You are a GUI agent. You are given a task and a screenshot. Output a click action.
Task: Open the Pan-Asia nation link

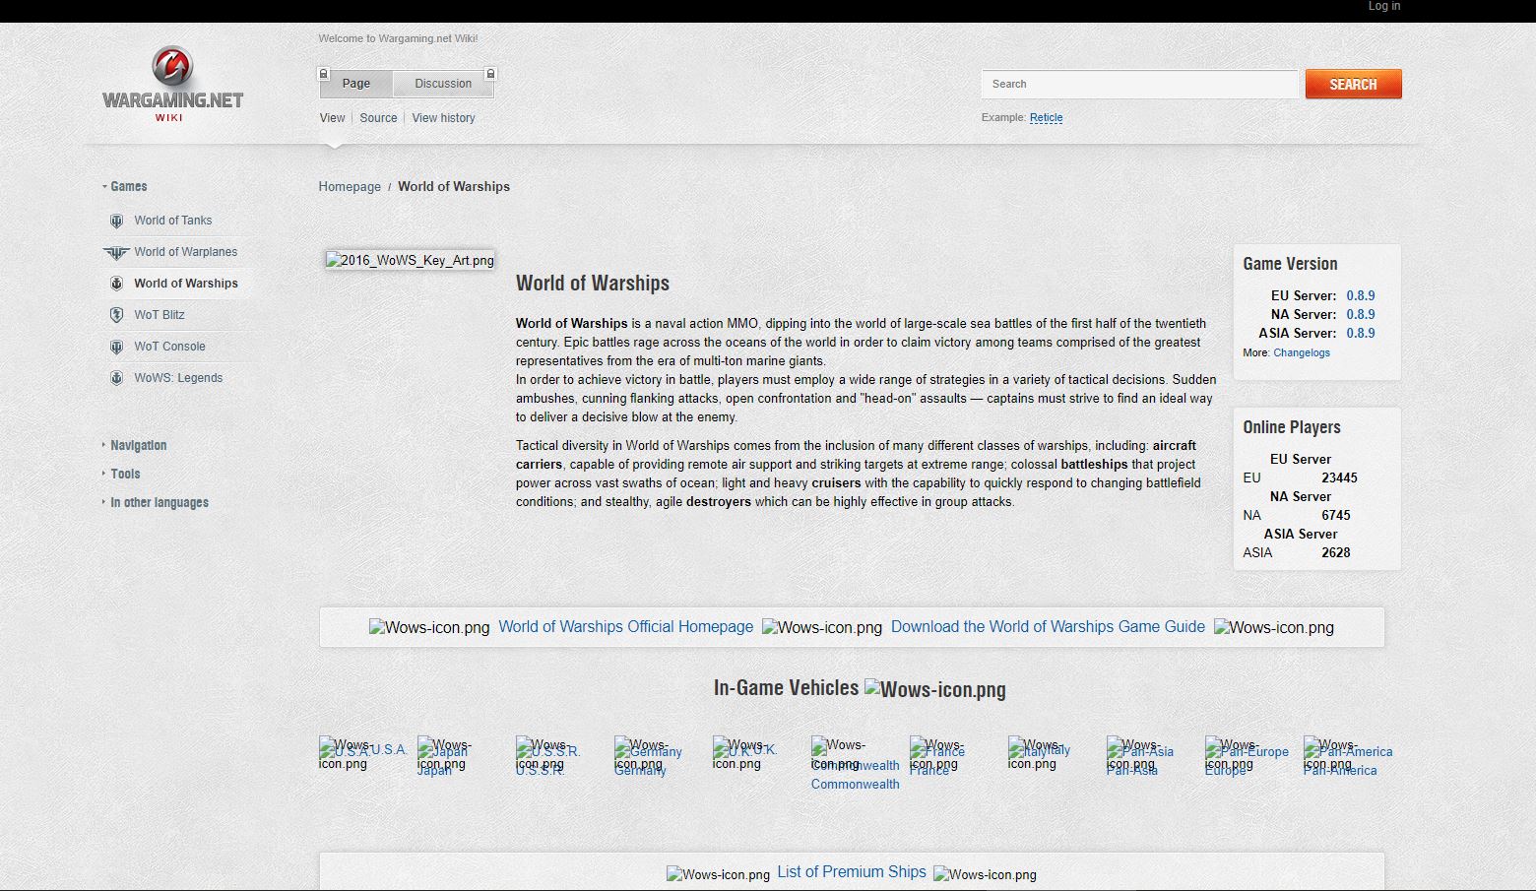(1131, 770)
